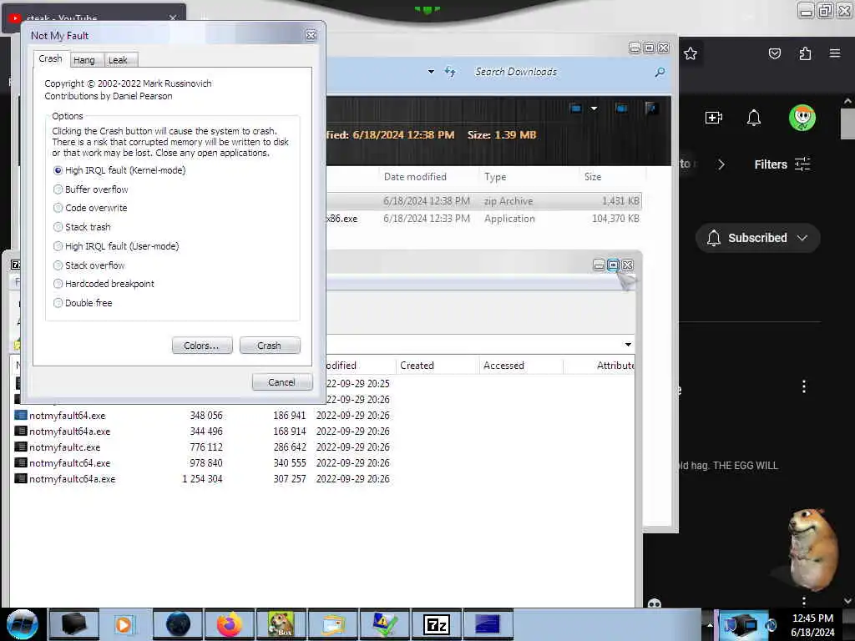
Task: Click the Crash button
Action: (x=270, y=346)
